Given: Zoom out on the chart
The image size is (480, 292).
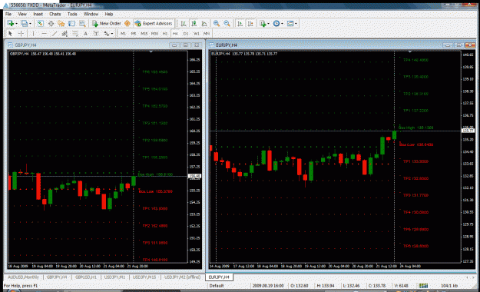Looking at the screenshot, I should [x=227, y=24].
